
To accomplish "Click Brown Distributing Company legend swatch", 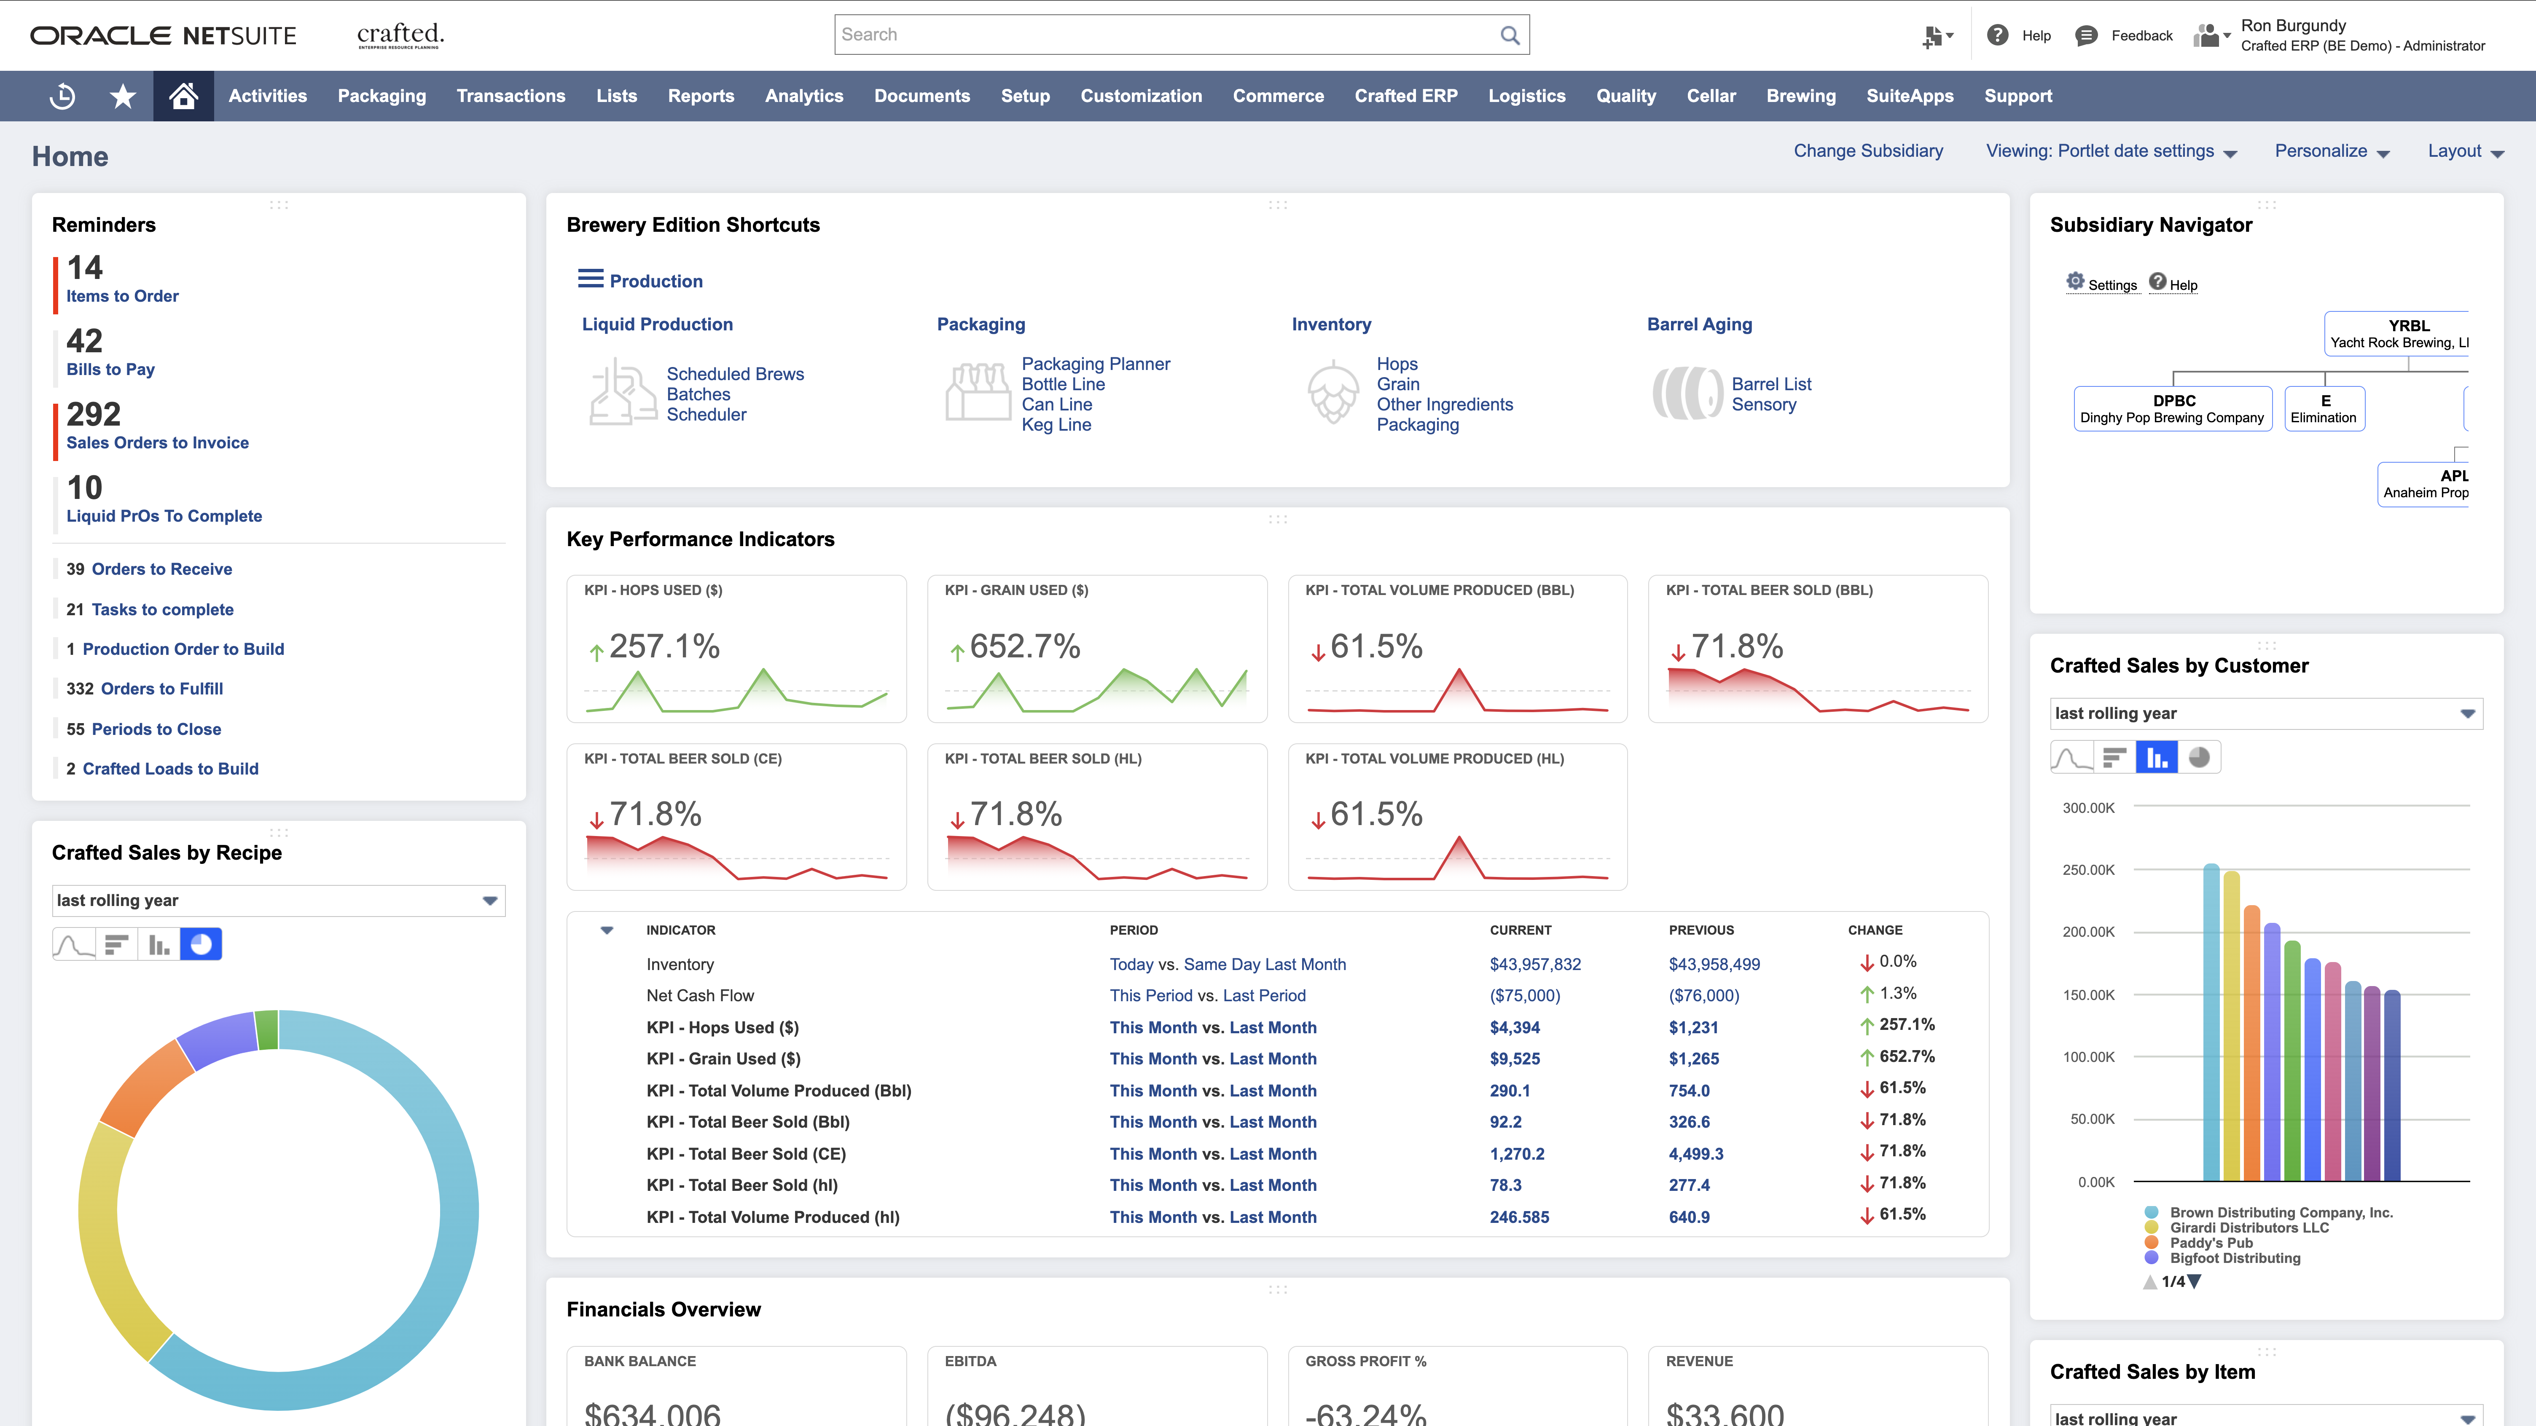I will point(2151,1212).
